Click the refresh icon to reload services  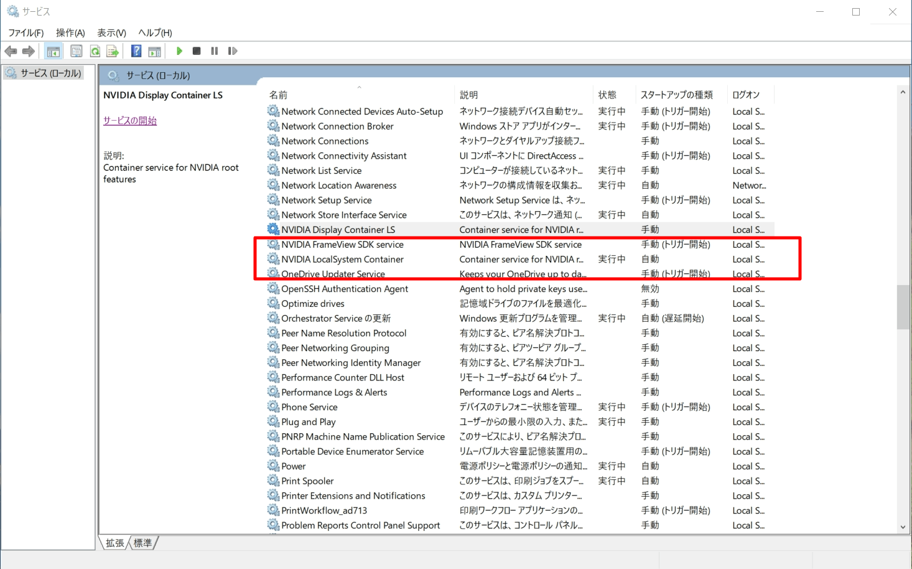click(95, 50)
